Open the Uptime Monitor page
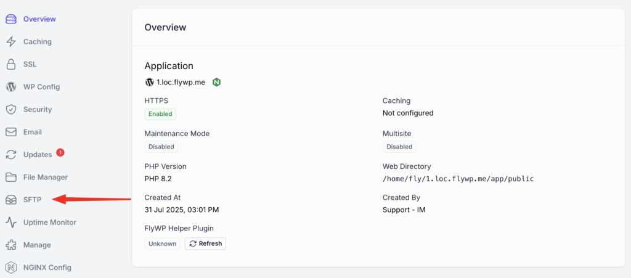This screenshot has width=631, height=278. 50,222
